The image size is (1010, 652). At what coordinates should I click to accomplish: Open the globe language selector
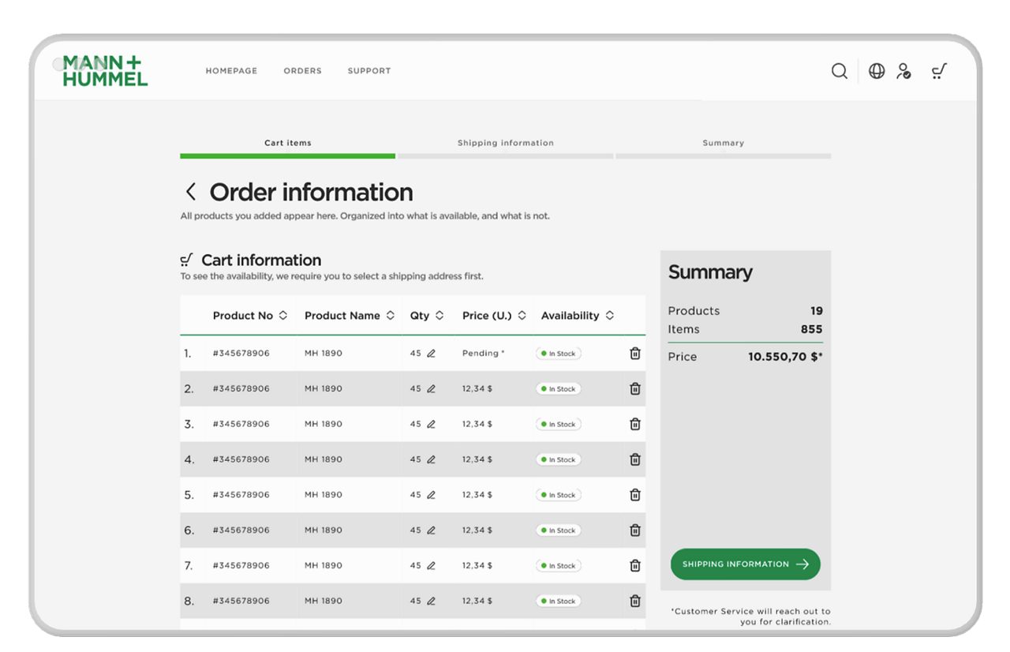click(877, 71)
